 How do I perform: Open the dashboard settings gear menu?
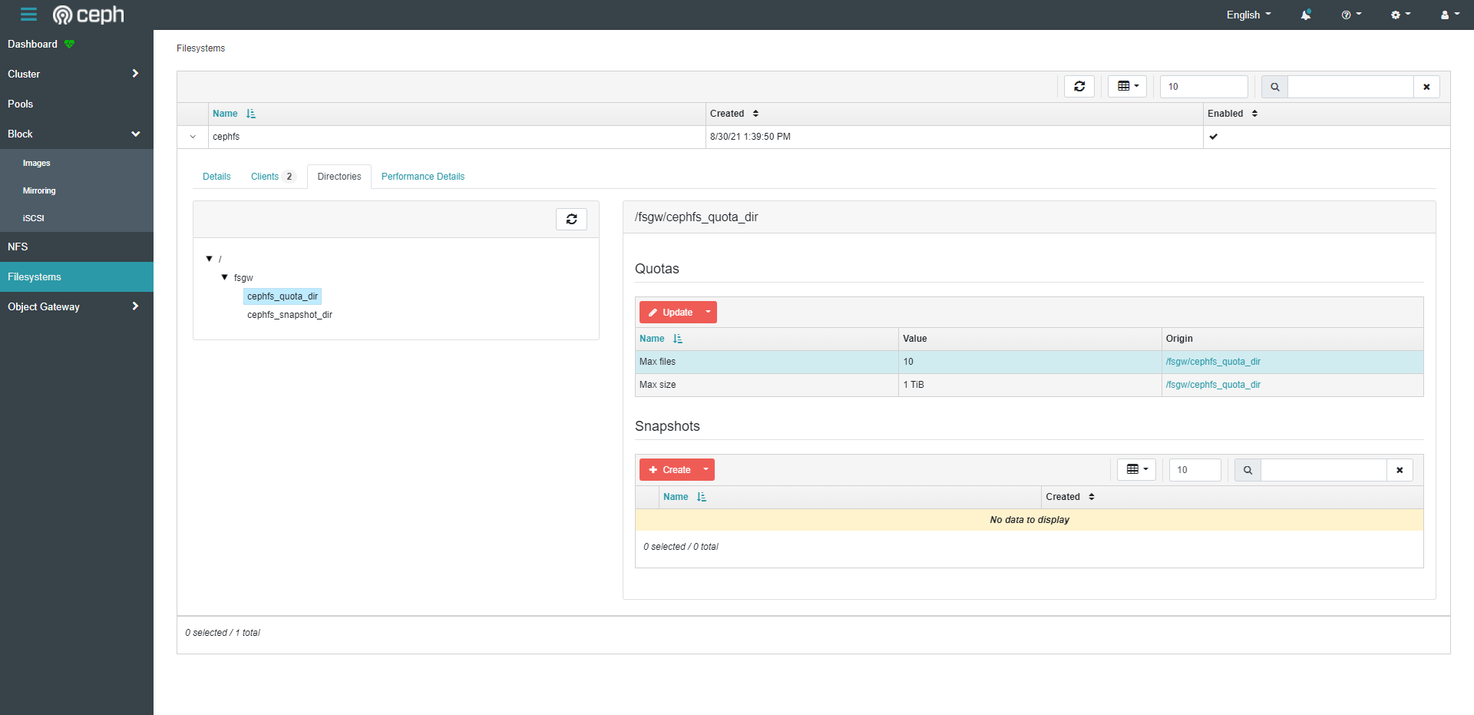coord(1398,15)
